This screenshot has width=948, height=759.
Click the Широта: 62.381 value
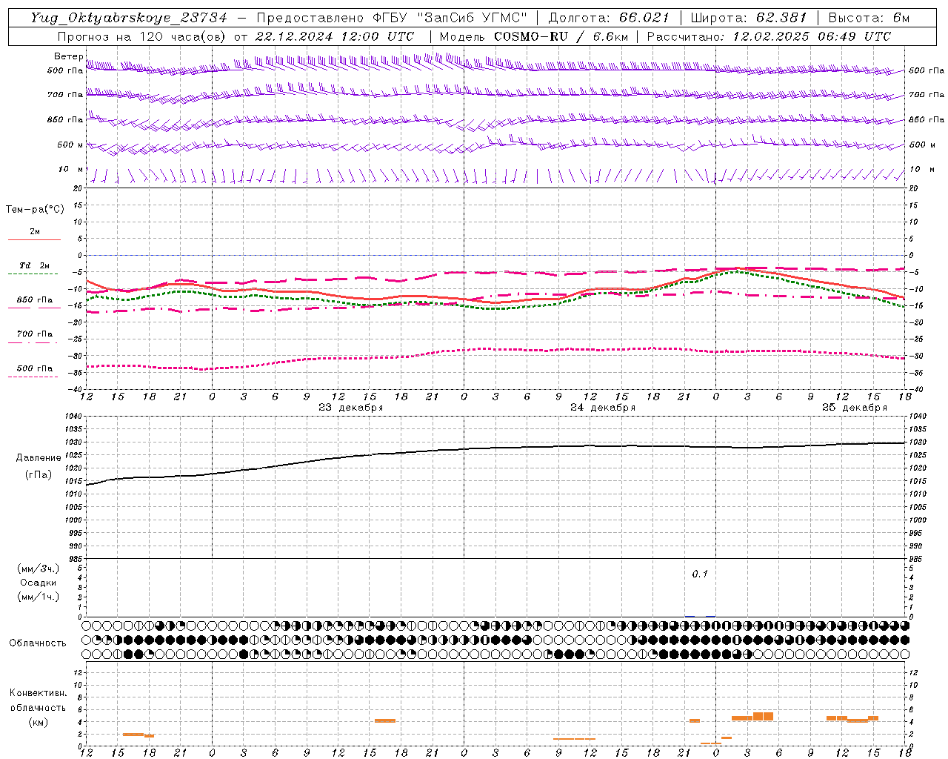(749, 19)
